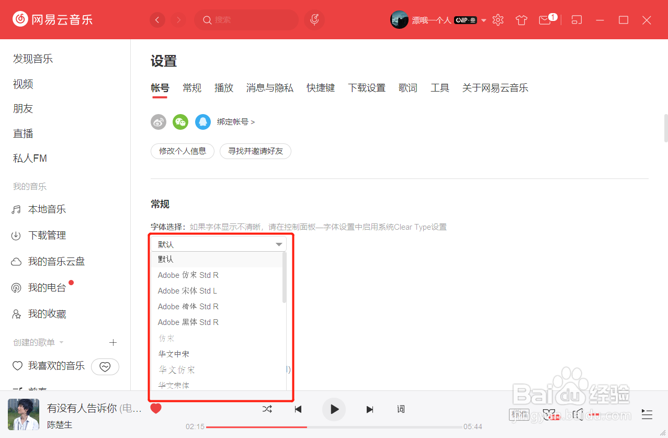
Task: Click font list scrollbar thumb
Action: 285,277
